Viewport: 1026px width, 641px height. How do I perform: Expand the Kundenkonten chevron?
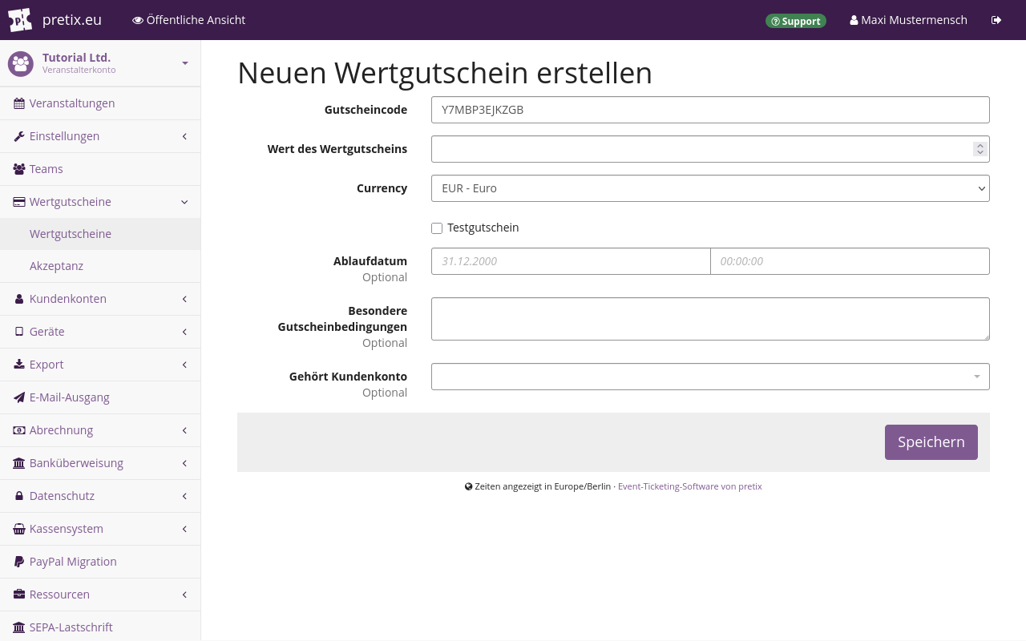coord(184,299)
